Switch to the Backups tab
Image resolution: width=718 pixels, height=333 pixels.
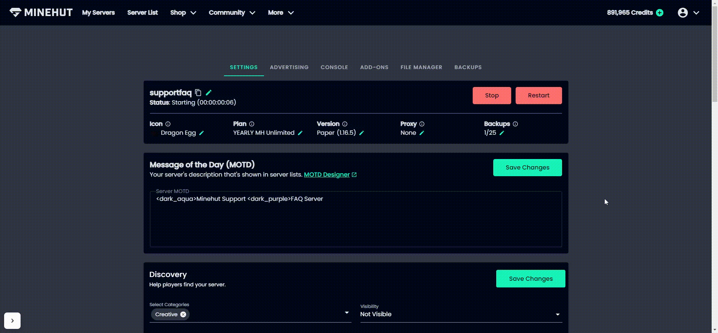pyautogui.click(x=468, y=67)
